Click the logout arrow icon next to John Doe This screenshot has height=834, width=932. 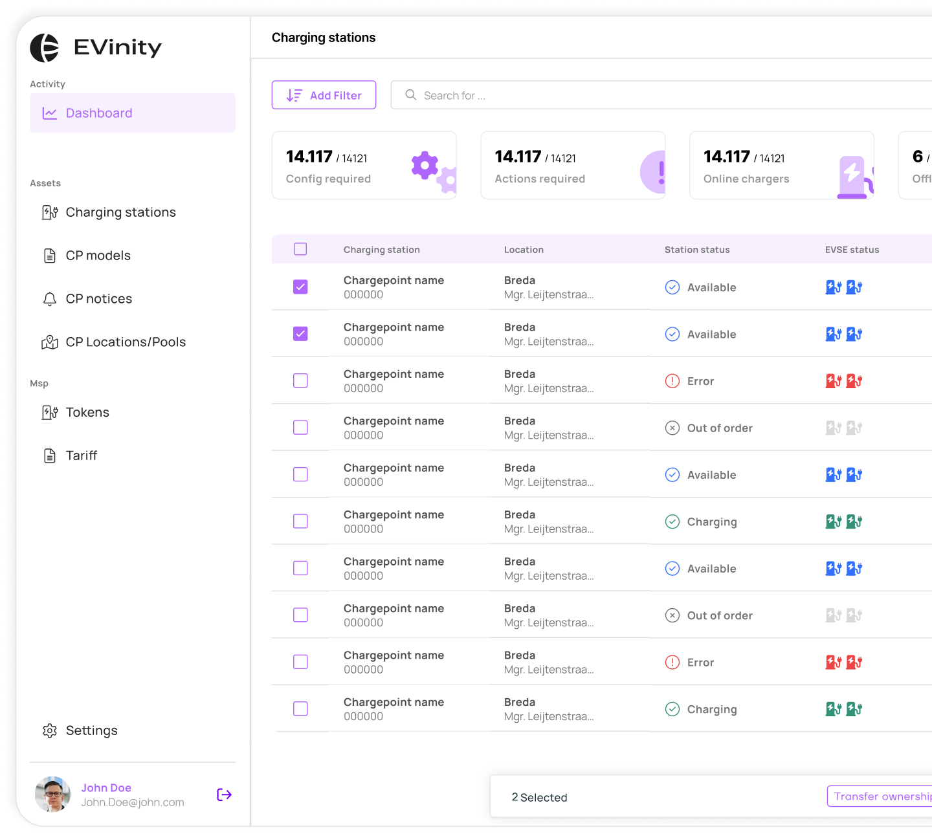pos(224,794)
